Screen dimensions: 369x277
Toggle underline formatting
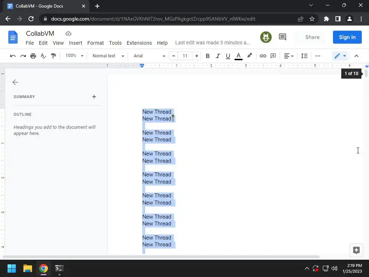228,56
